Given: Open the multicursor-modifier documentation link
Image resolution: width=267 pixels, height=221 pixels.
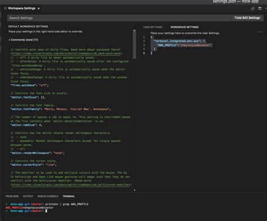Looking at the screenshot, I should tap(71, 185).
